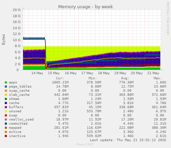Viewport: 171px width, 148px height.
Task: Click the slab_cache yellow legend swatch
Action: pos(6,95)
